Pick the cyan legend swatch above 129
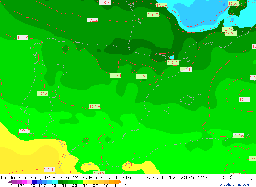The width and height of the screenshot is (256, 187). coord(55,182)
